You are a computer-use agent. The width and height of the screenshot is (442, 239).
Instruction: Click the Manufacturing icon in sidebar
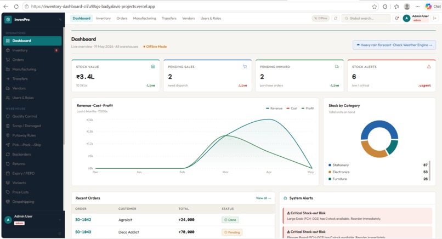pos(8,69)
